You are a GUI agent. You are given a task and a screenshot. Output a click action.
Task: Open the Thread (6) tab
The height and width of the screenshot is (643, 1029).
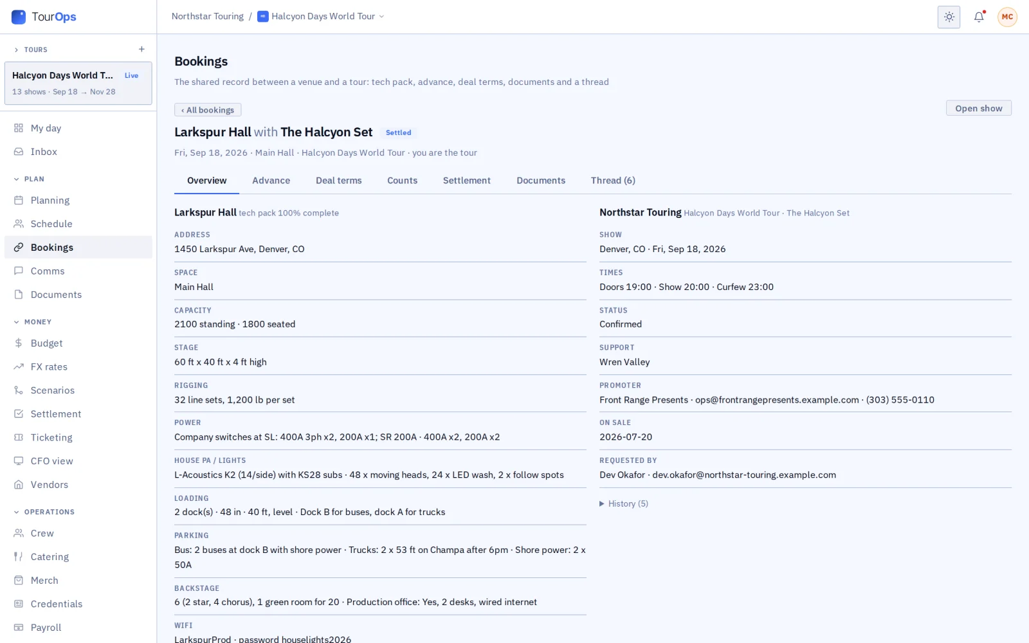click(x=613, y=181)
